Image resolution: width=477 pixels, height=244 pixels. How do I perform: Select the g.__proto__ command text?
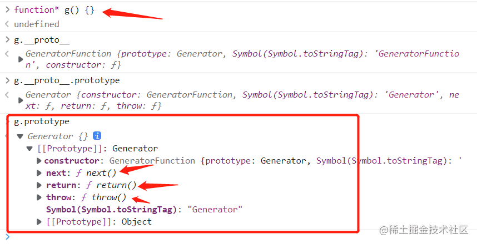(42, 40)
